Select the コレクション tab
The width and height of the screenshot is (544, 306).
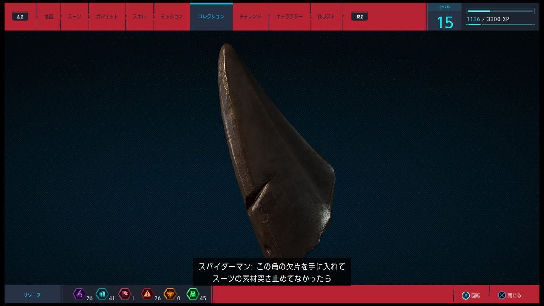(x=211, y=17)
